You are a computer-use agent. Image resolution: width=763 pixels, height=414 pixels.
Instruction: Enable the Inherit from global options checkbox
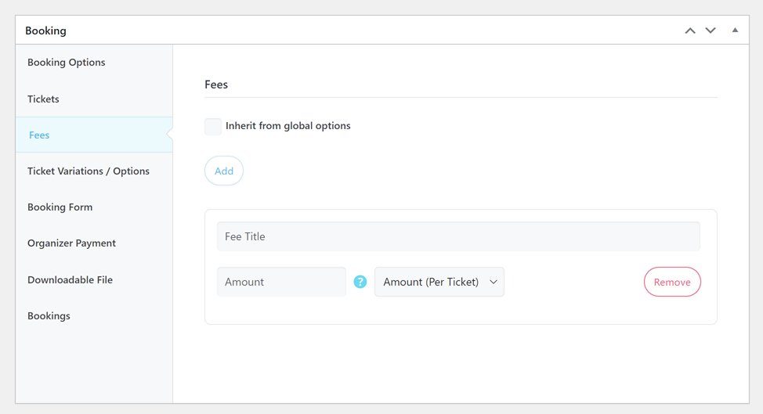point(213,126)
